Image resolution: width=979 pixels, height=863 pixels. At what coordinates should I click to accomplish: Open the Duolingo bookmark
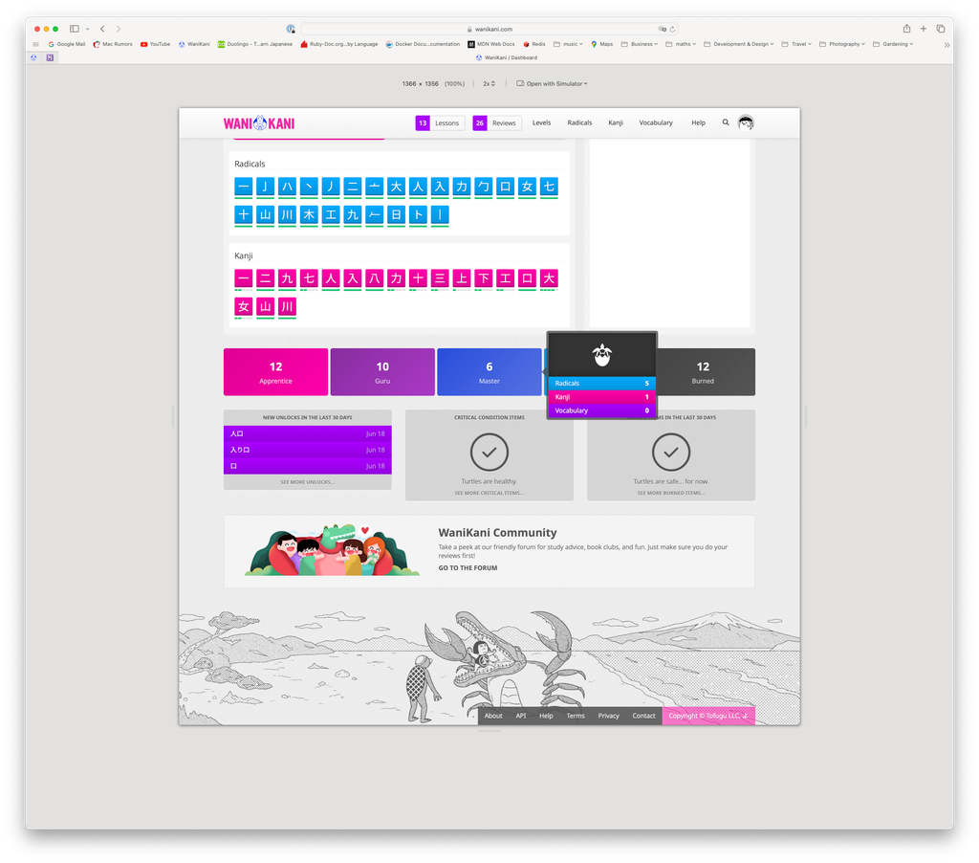(x=254, y=44)
